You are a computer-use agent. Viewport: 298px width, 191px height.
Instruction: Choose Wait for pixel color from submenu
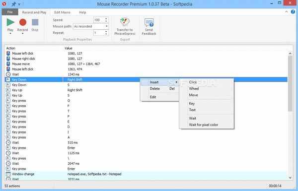point(204,125)
